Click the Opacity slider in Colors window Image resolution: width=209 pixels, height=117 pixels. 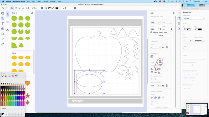pyautogui.click(x=10, y=110)
